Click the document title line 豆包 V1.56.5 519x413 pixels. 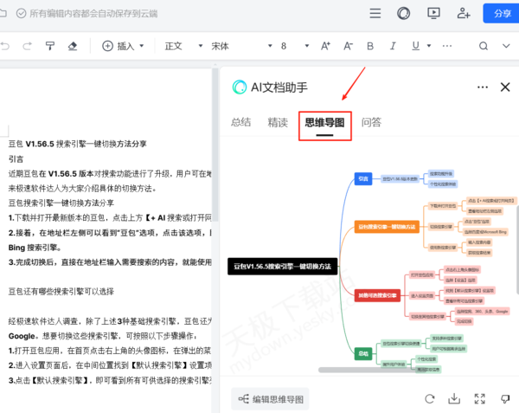click(x=78, y=144)
